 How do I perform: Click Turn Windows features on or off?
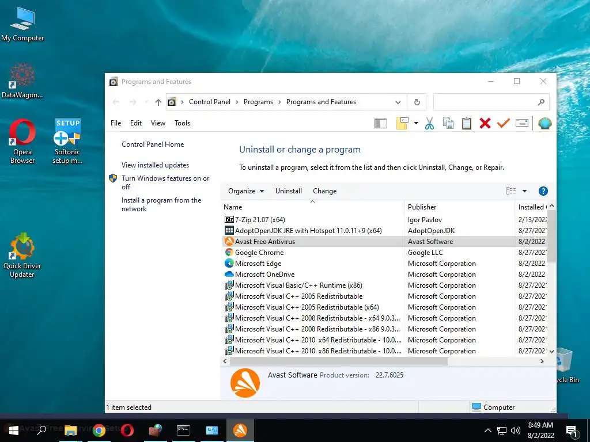point(165,182)
